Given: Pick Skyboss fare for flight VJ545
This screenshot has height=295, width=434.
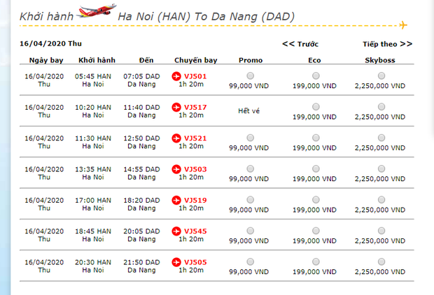Looking at the screenshot, I should tap(380, 231).
